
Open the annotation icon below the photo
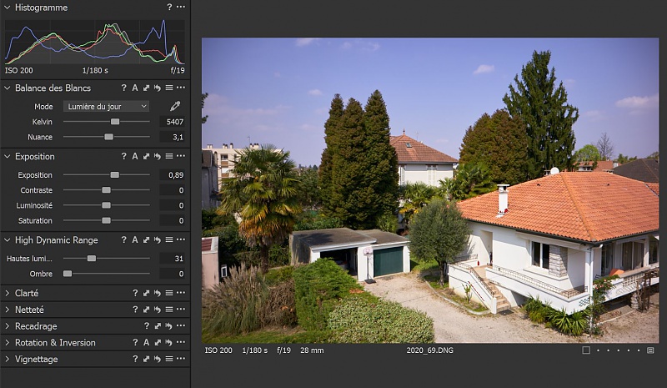click(650, 350)
